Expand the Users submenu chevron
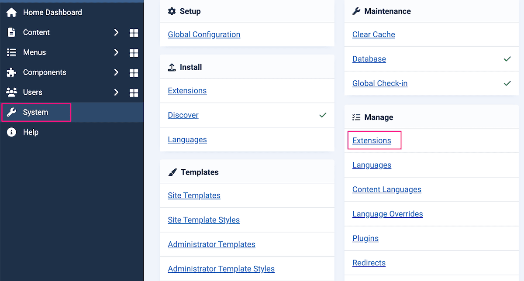 (117, 92)
